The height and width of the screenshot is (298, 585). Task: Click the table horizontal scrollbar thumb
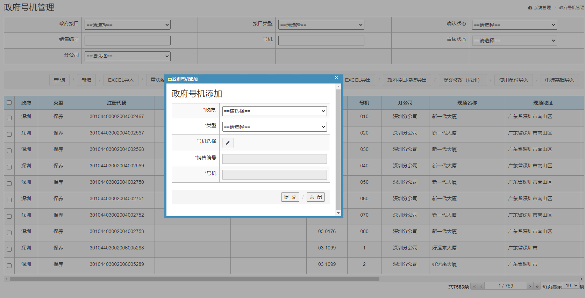click(x=194, y=279)
